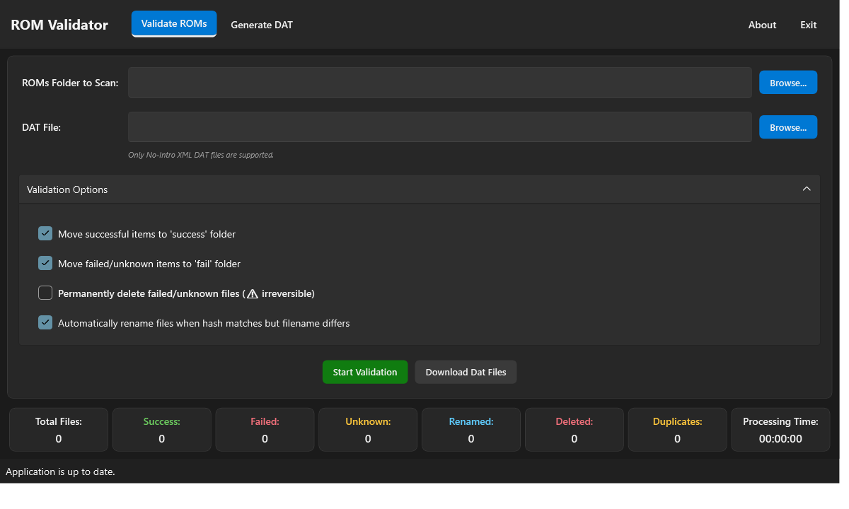The height and width of the screenshot is (509, 849).
Task: Uncheck Move failed/unknown items to 'fail' folder
Action: pos(45,263)
